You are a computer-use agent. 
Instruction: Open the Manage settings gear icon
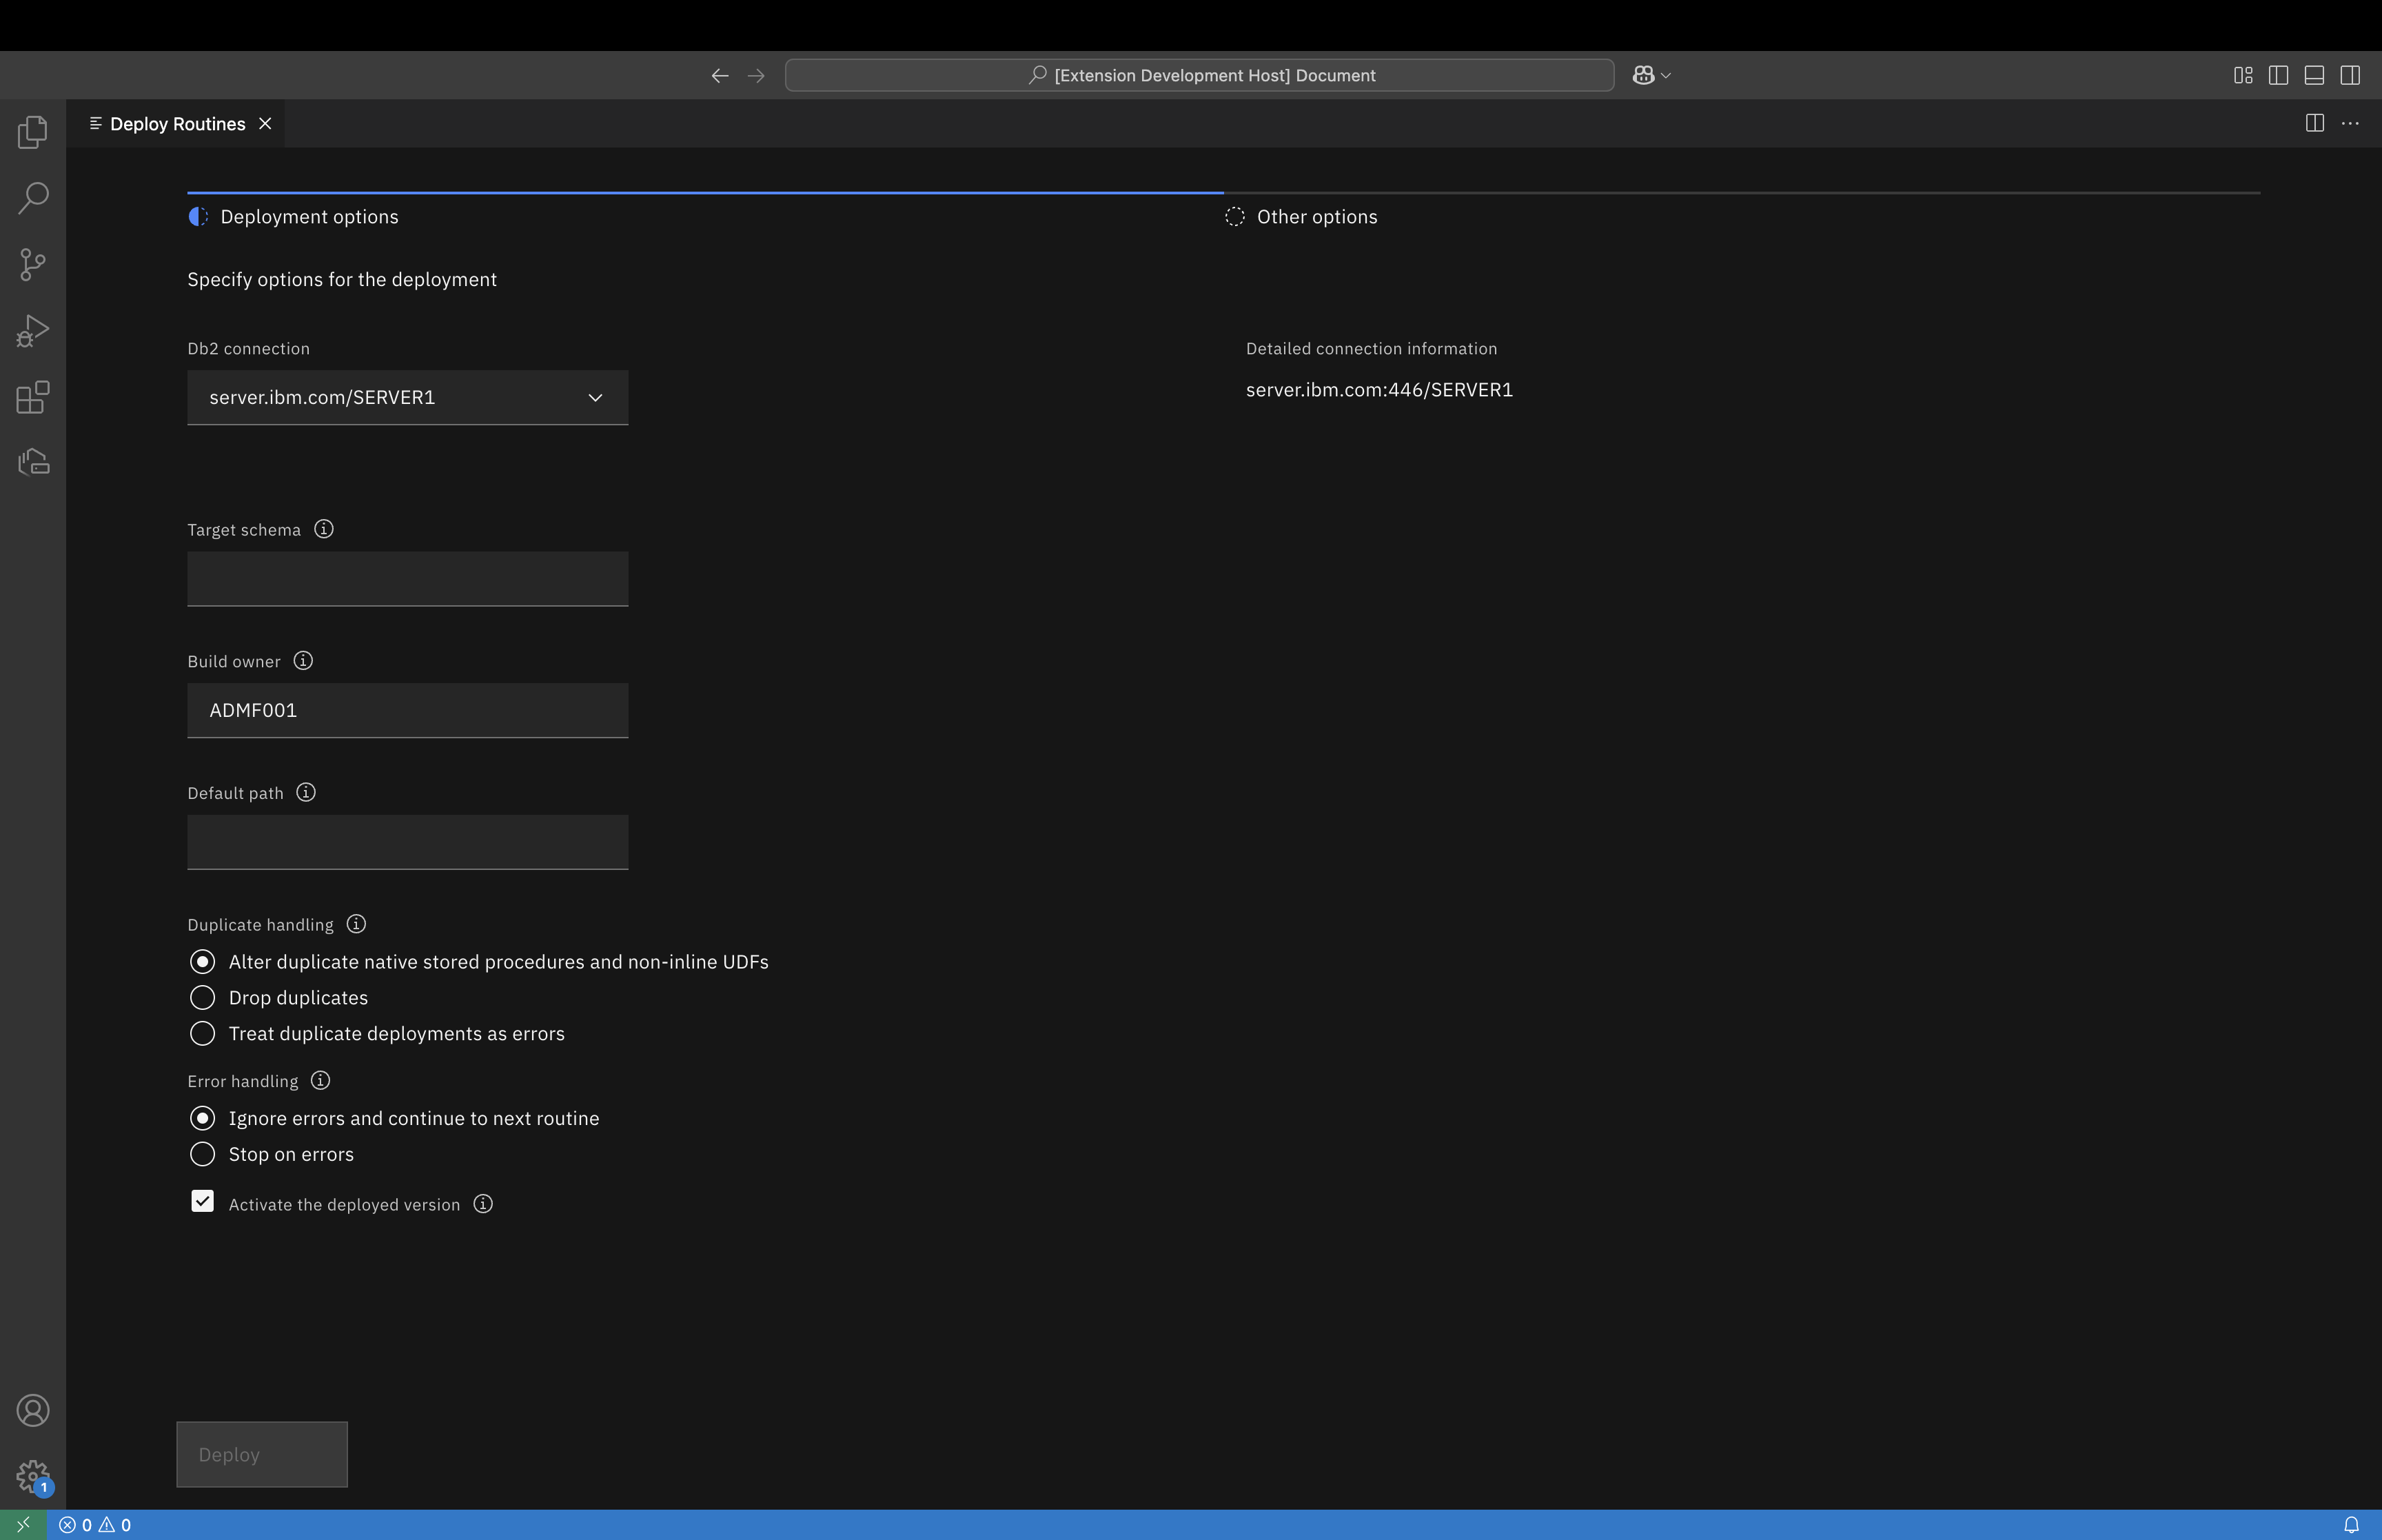[x=33, y=1475]
